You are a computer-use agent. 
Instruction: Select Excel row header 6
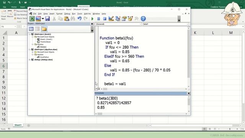[3, 66]
